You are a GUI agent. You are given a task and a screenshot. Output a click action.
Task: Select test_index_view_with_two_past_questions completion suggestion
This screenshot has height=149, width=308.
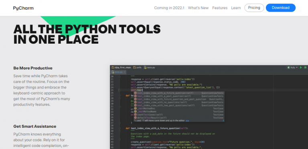coord(179,105)
